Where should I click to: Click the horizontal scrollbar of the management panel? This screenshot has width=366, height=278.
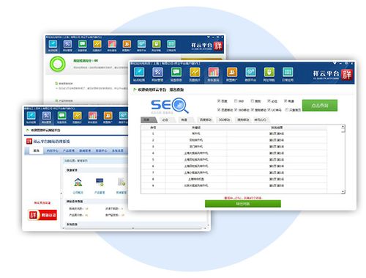point(134,228)
